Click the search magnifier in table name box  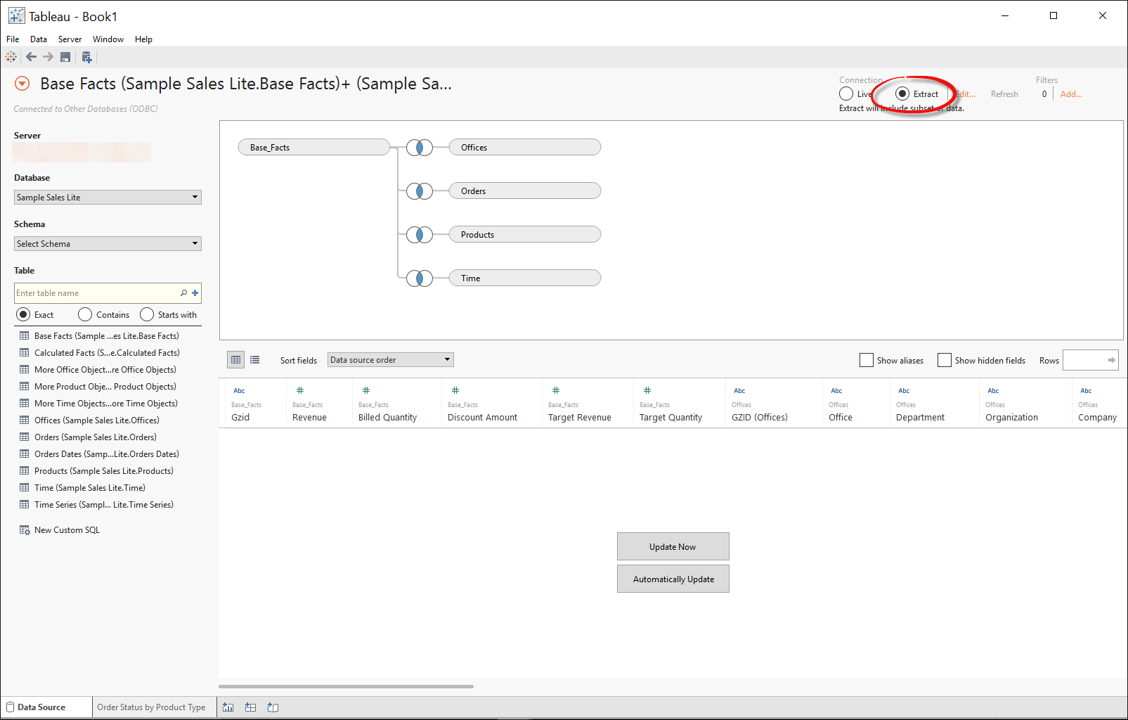184,293
